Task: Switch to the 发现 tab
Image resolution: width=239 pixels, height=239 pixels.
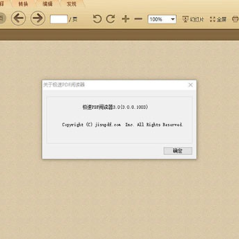Action: click(x=72, y=4)
